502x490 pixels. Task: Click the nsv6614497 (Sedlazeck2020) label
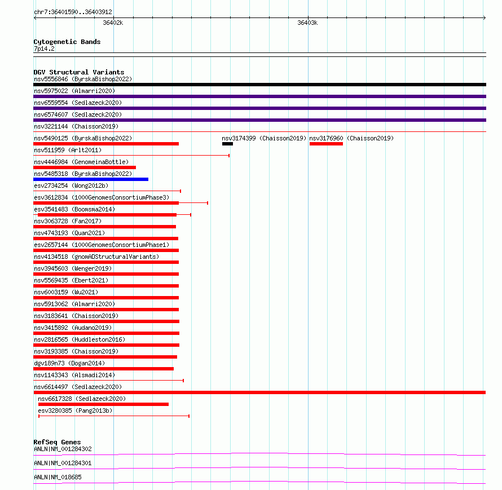(78, 387)
